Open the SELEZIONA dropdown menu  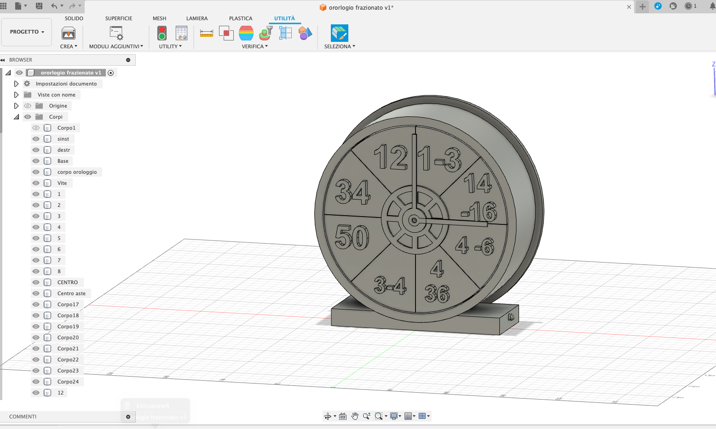(x=340, y=46)
